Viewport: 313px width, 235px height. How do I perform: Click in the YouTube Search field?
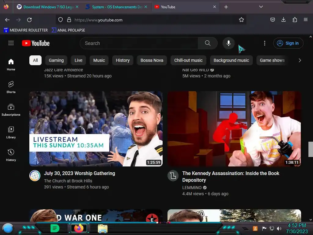pyautogui.click(x=139, y=43)
